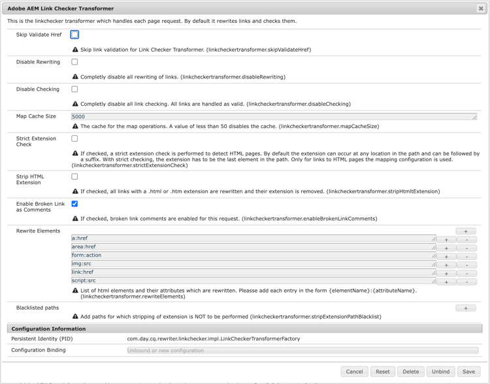Click the dialog title Adobe AEM Link Checker Transformer

[61, 8]
